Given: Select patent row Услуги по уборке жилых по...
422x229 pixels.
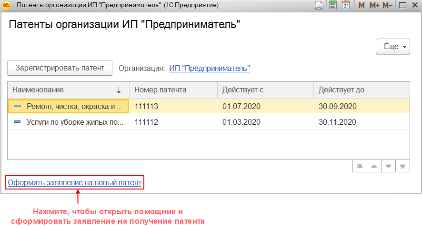Looking at the screenshot, I should [x=209, y=122].
